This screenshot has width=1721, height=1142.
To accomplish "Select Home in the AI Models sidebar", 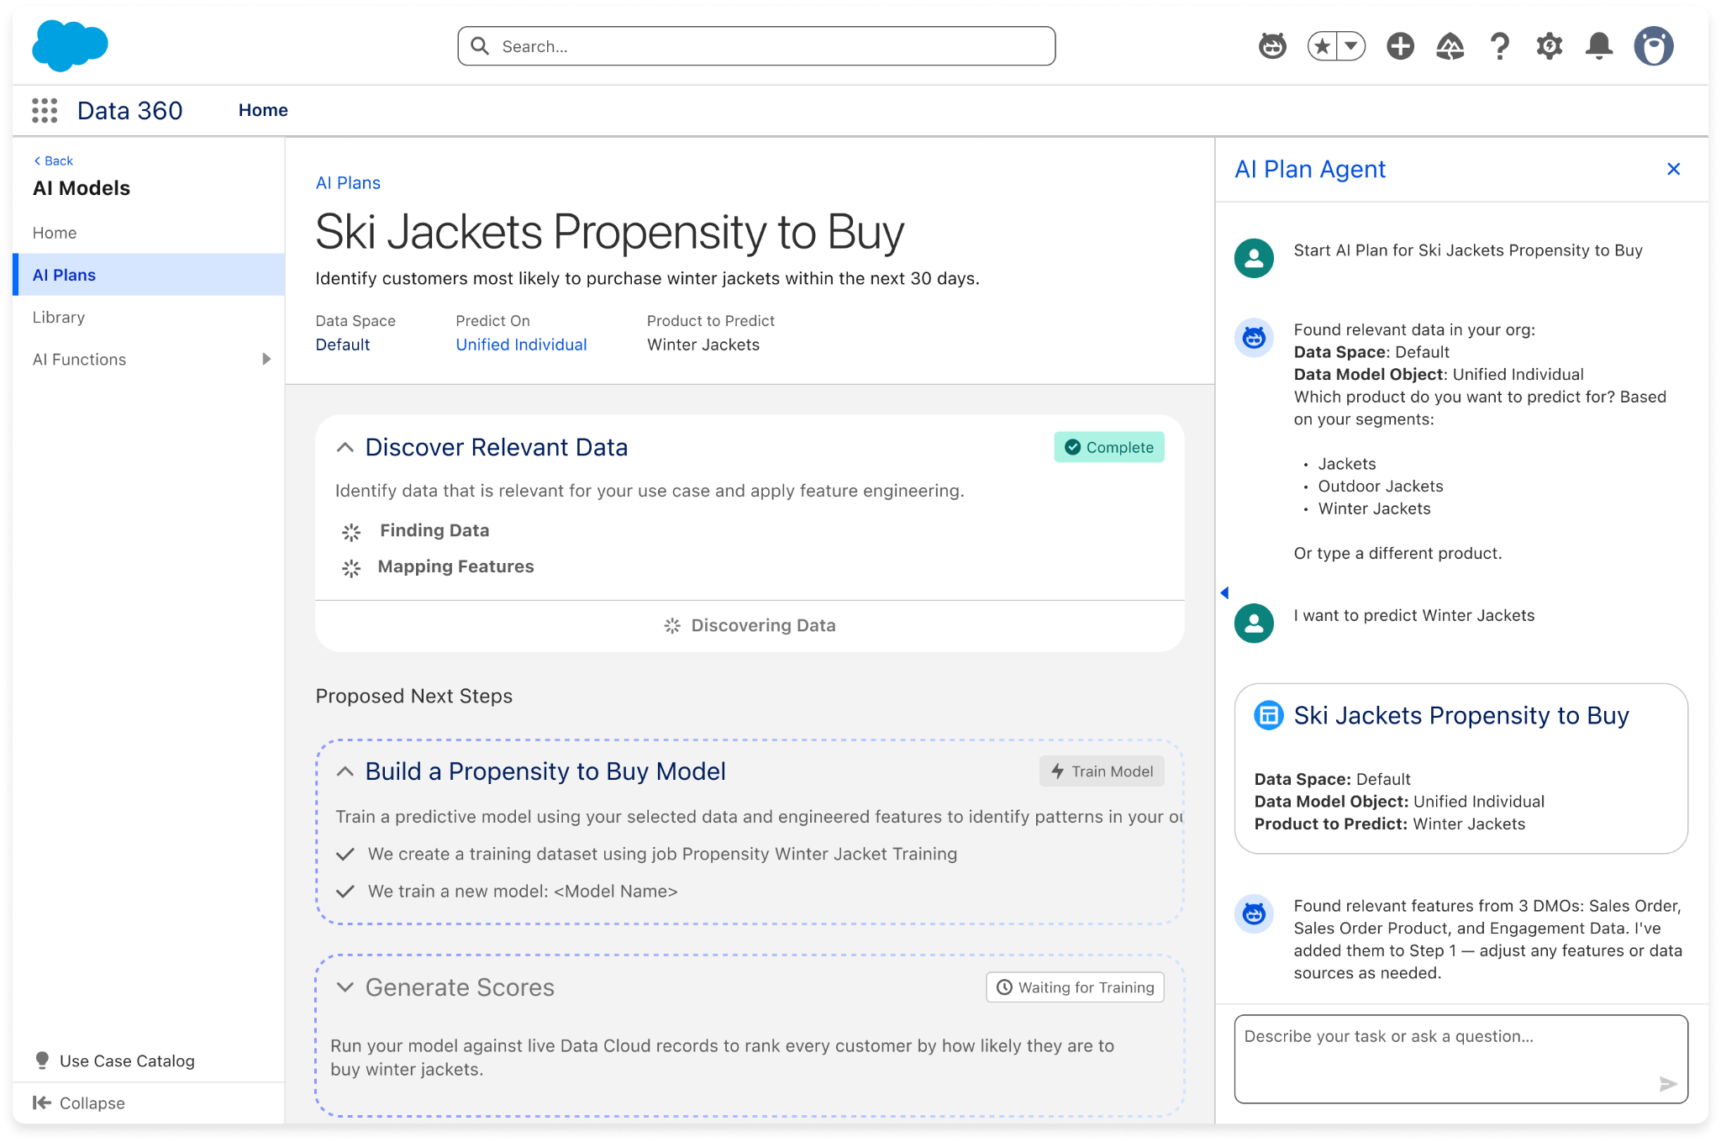I will [149, 233].
